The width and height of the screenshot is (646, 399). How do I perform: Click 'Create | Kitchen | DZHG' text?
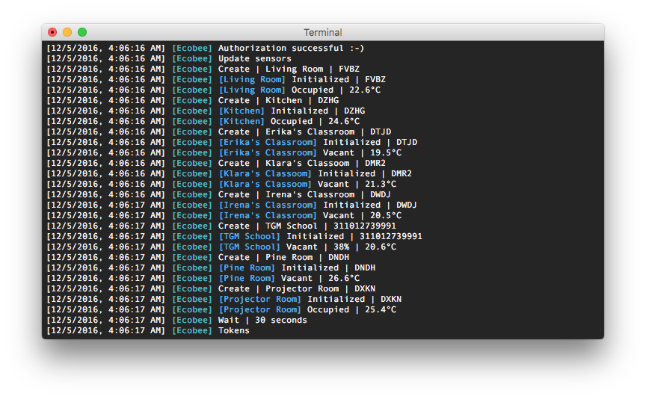tap(278, 100)
